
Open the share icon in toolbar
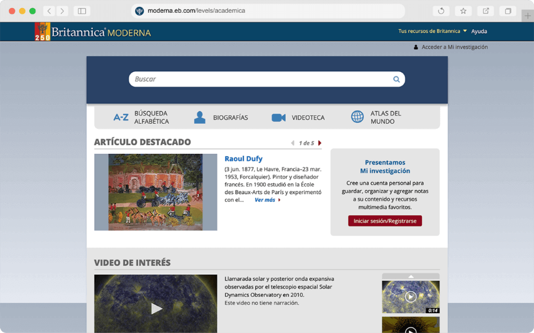tap(485, 11)
